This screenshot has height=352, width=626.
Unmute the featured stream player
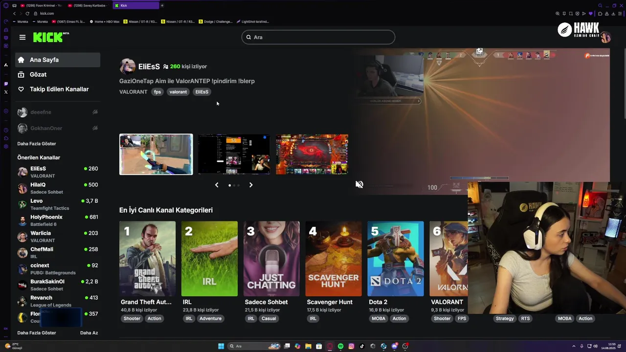[x=359, y=184]
